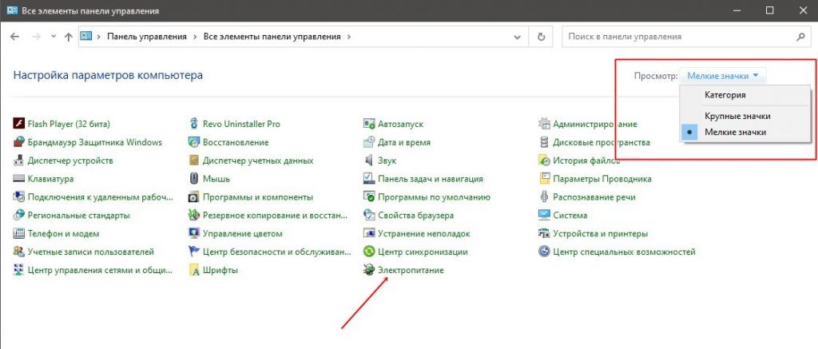The height and width of the screenshot is (349, 818).
Task: Click the Revo Uninstaller Pro icon
Action: [194, 124]
